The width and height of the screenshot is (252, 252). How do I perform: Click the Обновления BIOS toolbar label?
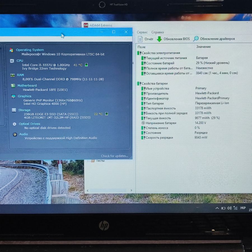(177, 39)
